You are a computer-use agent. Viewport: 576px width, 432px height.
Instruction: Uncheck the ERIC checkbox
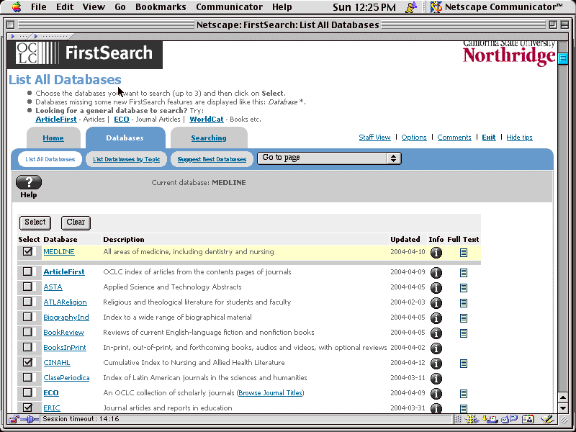[x=27, y=408]
